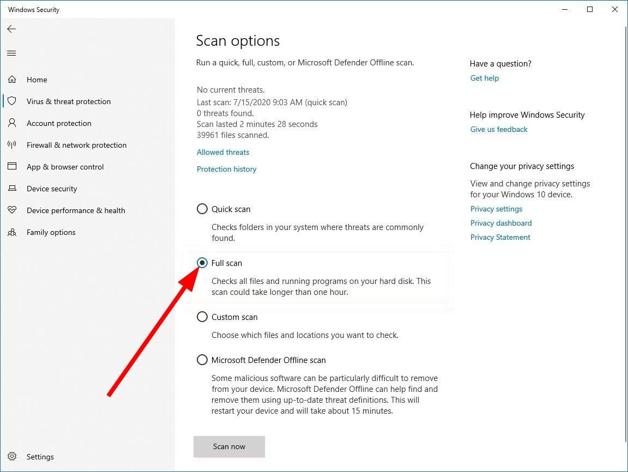Click the 'Scan options' heading text

pyautogui.click(x=238, y=41)
